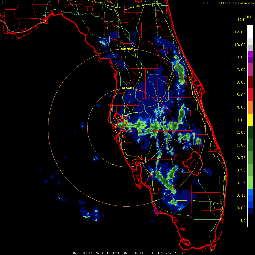Pick the orange swatch beside 4.00
The width and height of the screenshot is (255, 255).
pos(250,107)
